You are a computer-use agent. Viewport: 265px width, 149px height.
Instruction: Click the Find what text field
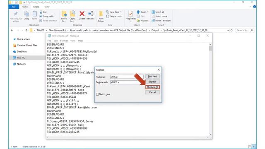pos(127,77)
